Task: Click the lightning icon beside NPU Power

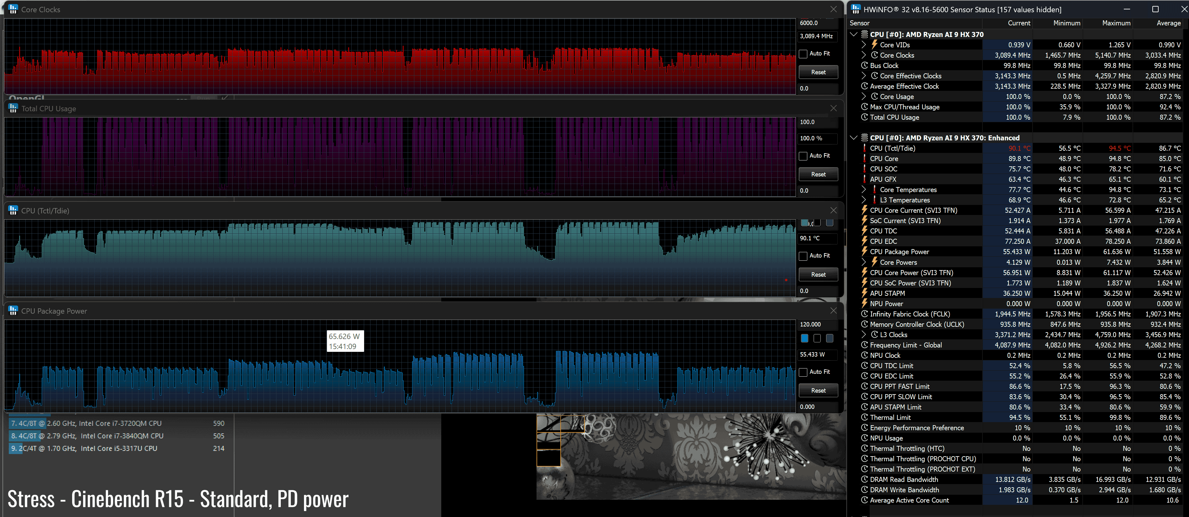Action: [865, 303]
